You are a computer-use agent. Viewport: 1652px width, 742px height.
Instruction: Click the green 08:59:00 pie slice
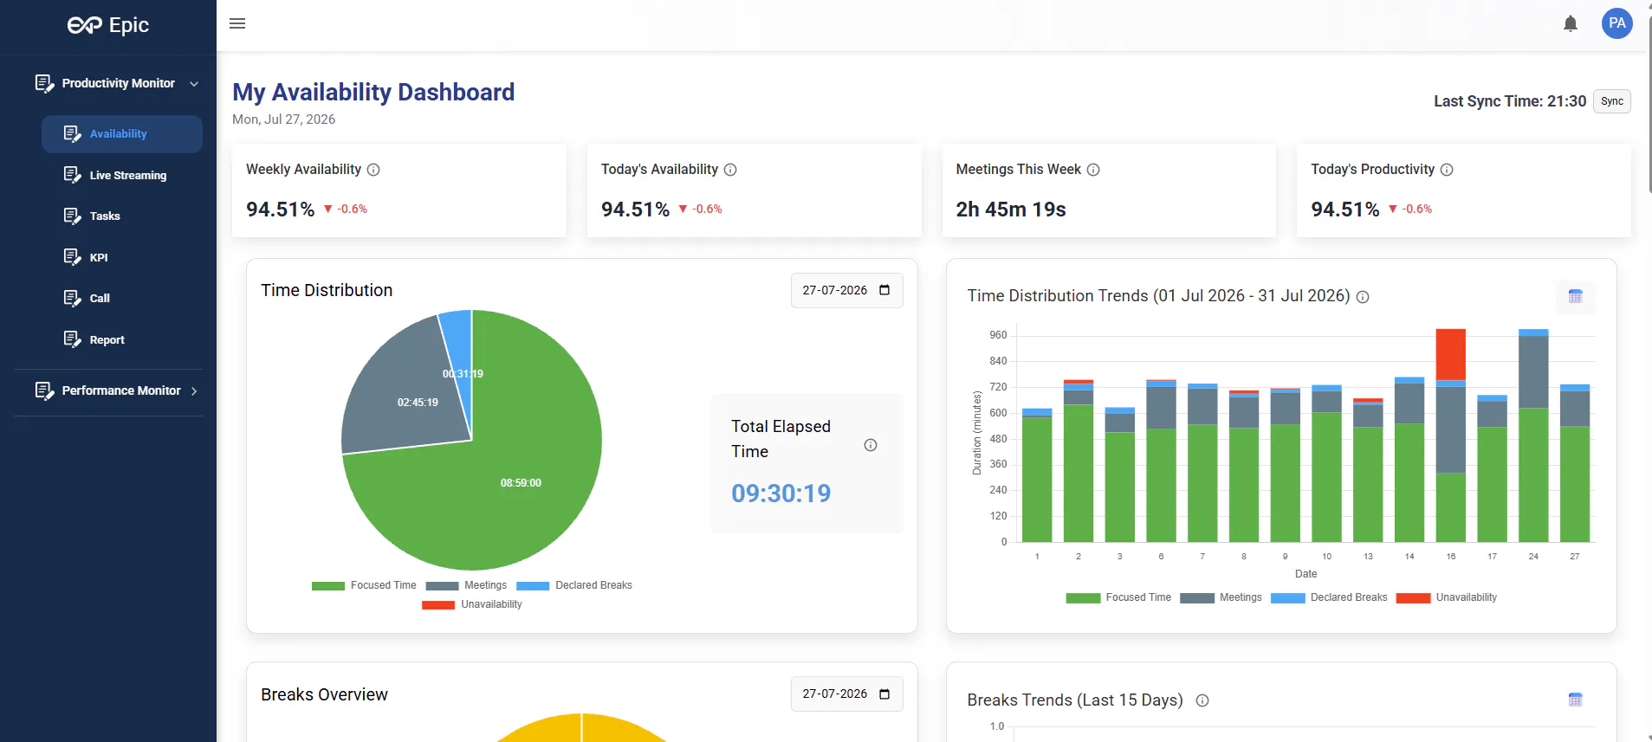click(521, 483)
